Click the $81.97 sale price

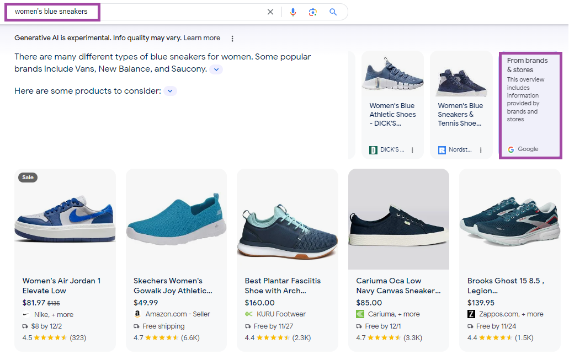click(34, 303)
